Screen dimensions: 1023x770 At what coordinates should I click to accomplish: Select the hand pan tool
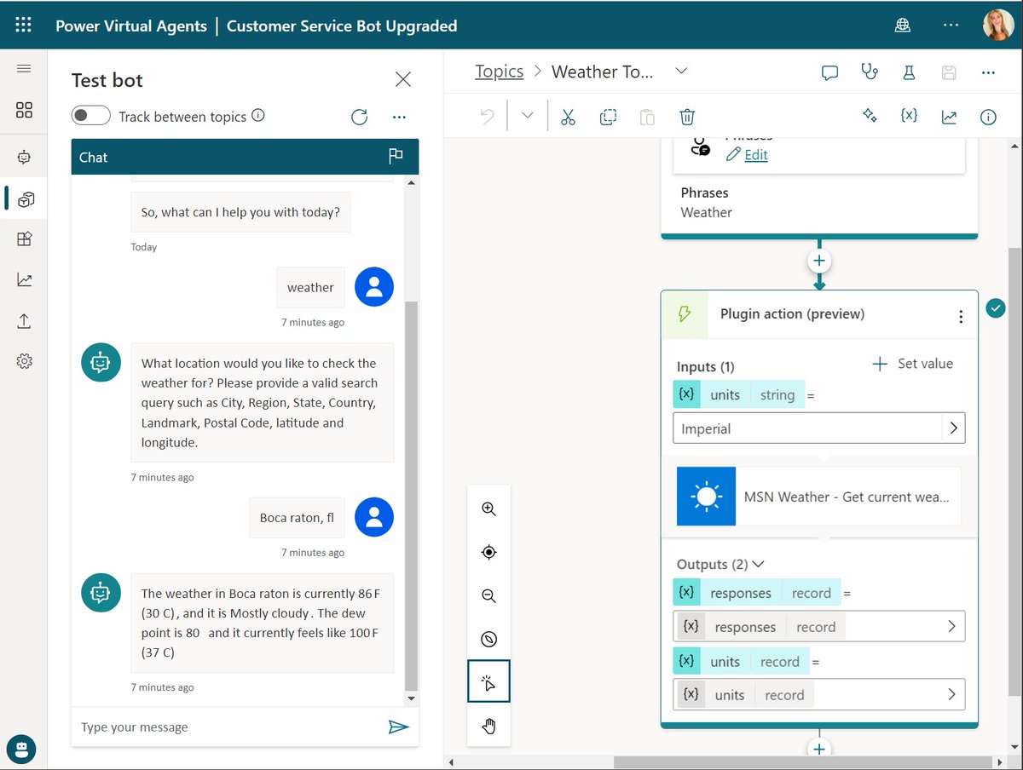pyautogui.click(x=488, y=726)
